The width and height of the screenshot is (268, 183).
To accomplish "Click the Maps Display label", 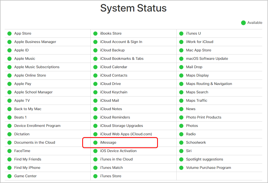I will (197, 76).
